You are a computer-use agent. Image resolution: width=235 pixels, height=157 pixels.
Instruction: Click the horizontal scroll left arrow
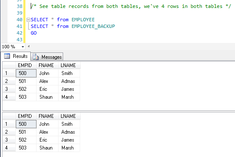point(29,46)
